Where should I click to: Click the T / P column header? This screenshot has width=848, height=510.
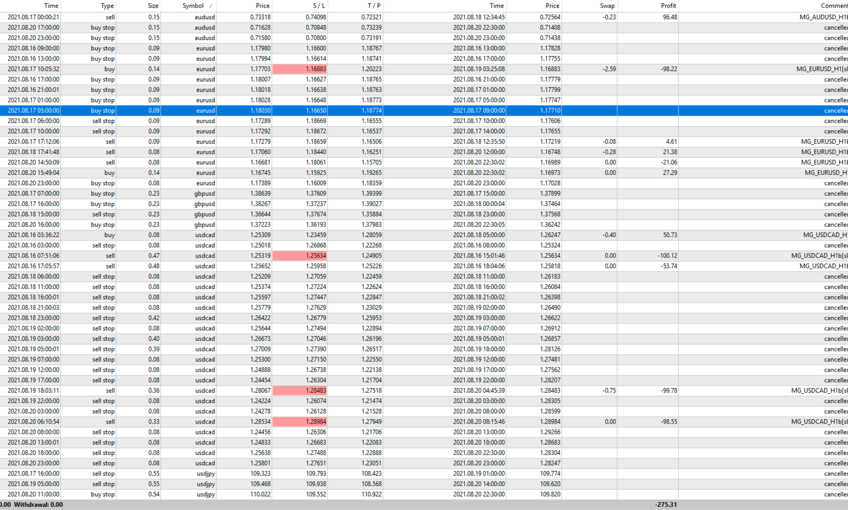(373, 6)
